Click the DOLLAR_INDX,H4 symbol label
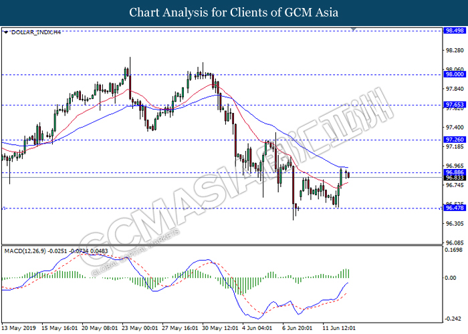Screen dimensions: 468x334 pos(36,32)
